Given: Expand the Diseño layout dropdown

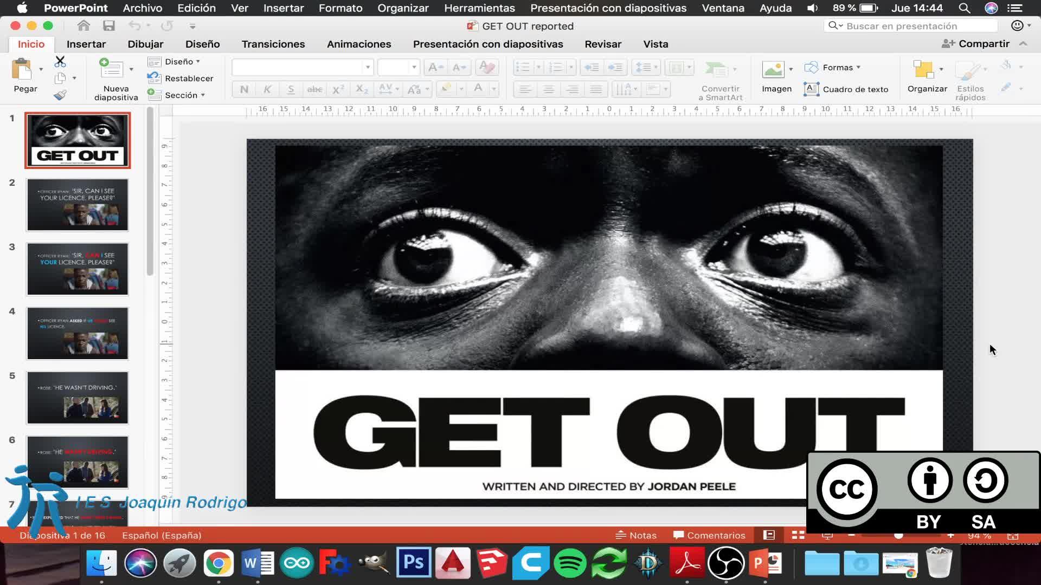Looking at the screenshot, I should (x=179, y=62).
